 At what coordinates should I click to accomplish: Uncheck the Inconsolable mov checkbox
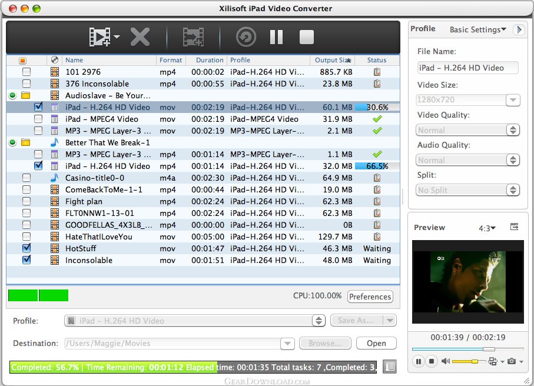[x=26, y=260]
